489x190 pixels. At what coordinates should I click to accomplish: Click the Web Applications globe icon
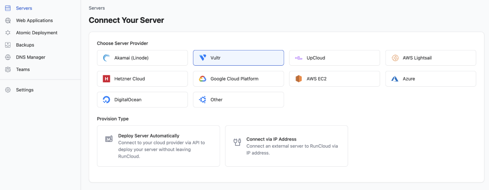pos(8,20)
